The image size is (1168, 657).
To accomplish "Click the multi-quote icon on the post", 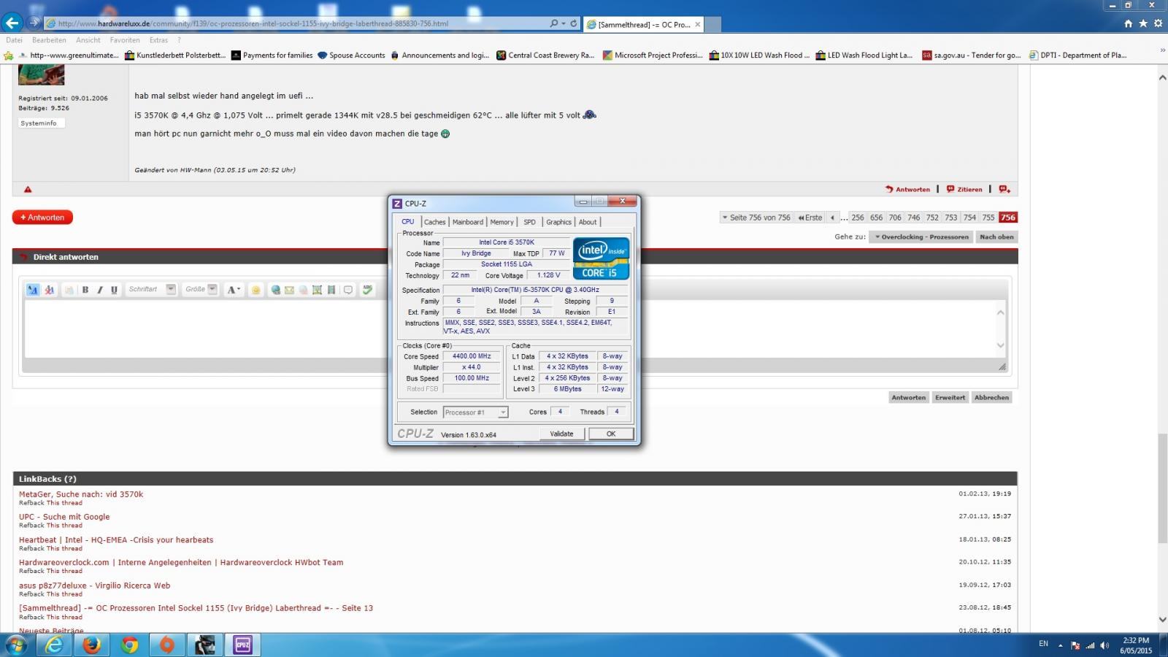I will pyautogui.click(x=1005, y=189).
